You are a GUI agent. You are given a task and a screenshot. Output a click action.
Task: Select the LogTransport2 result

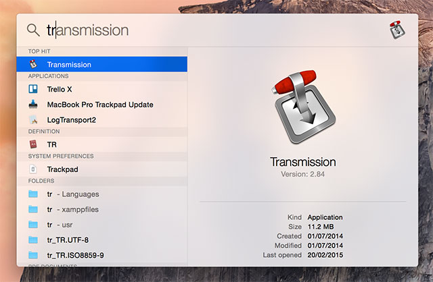(x=102, y=120)
